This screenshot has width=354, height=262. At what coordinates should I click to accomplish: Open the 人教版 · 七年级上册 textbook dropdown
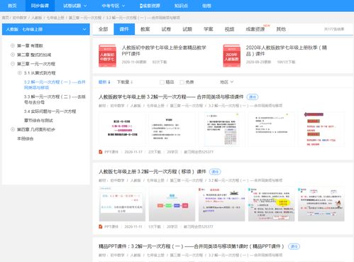(x=46, y=29)
